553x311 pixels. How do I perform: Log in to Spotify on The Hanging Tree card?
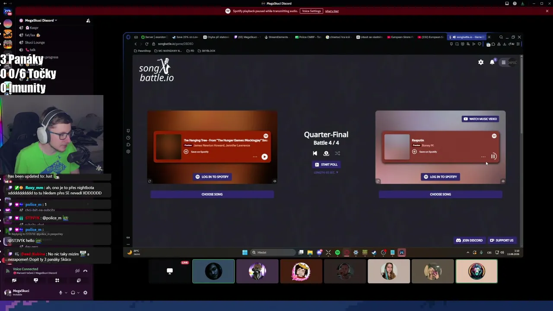212,177
